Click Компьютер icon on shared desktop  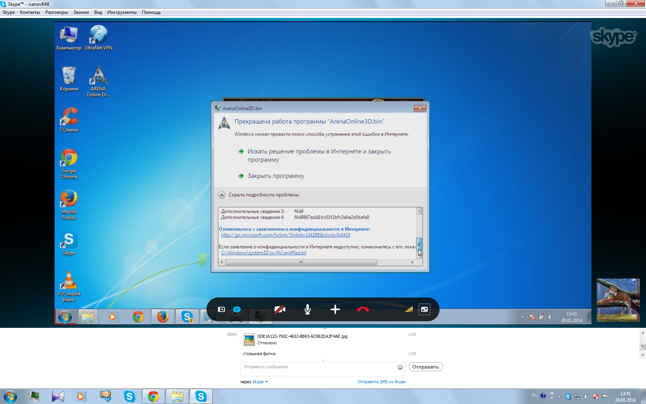click(x=69, y=38)
